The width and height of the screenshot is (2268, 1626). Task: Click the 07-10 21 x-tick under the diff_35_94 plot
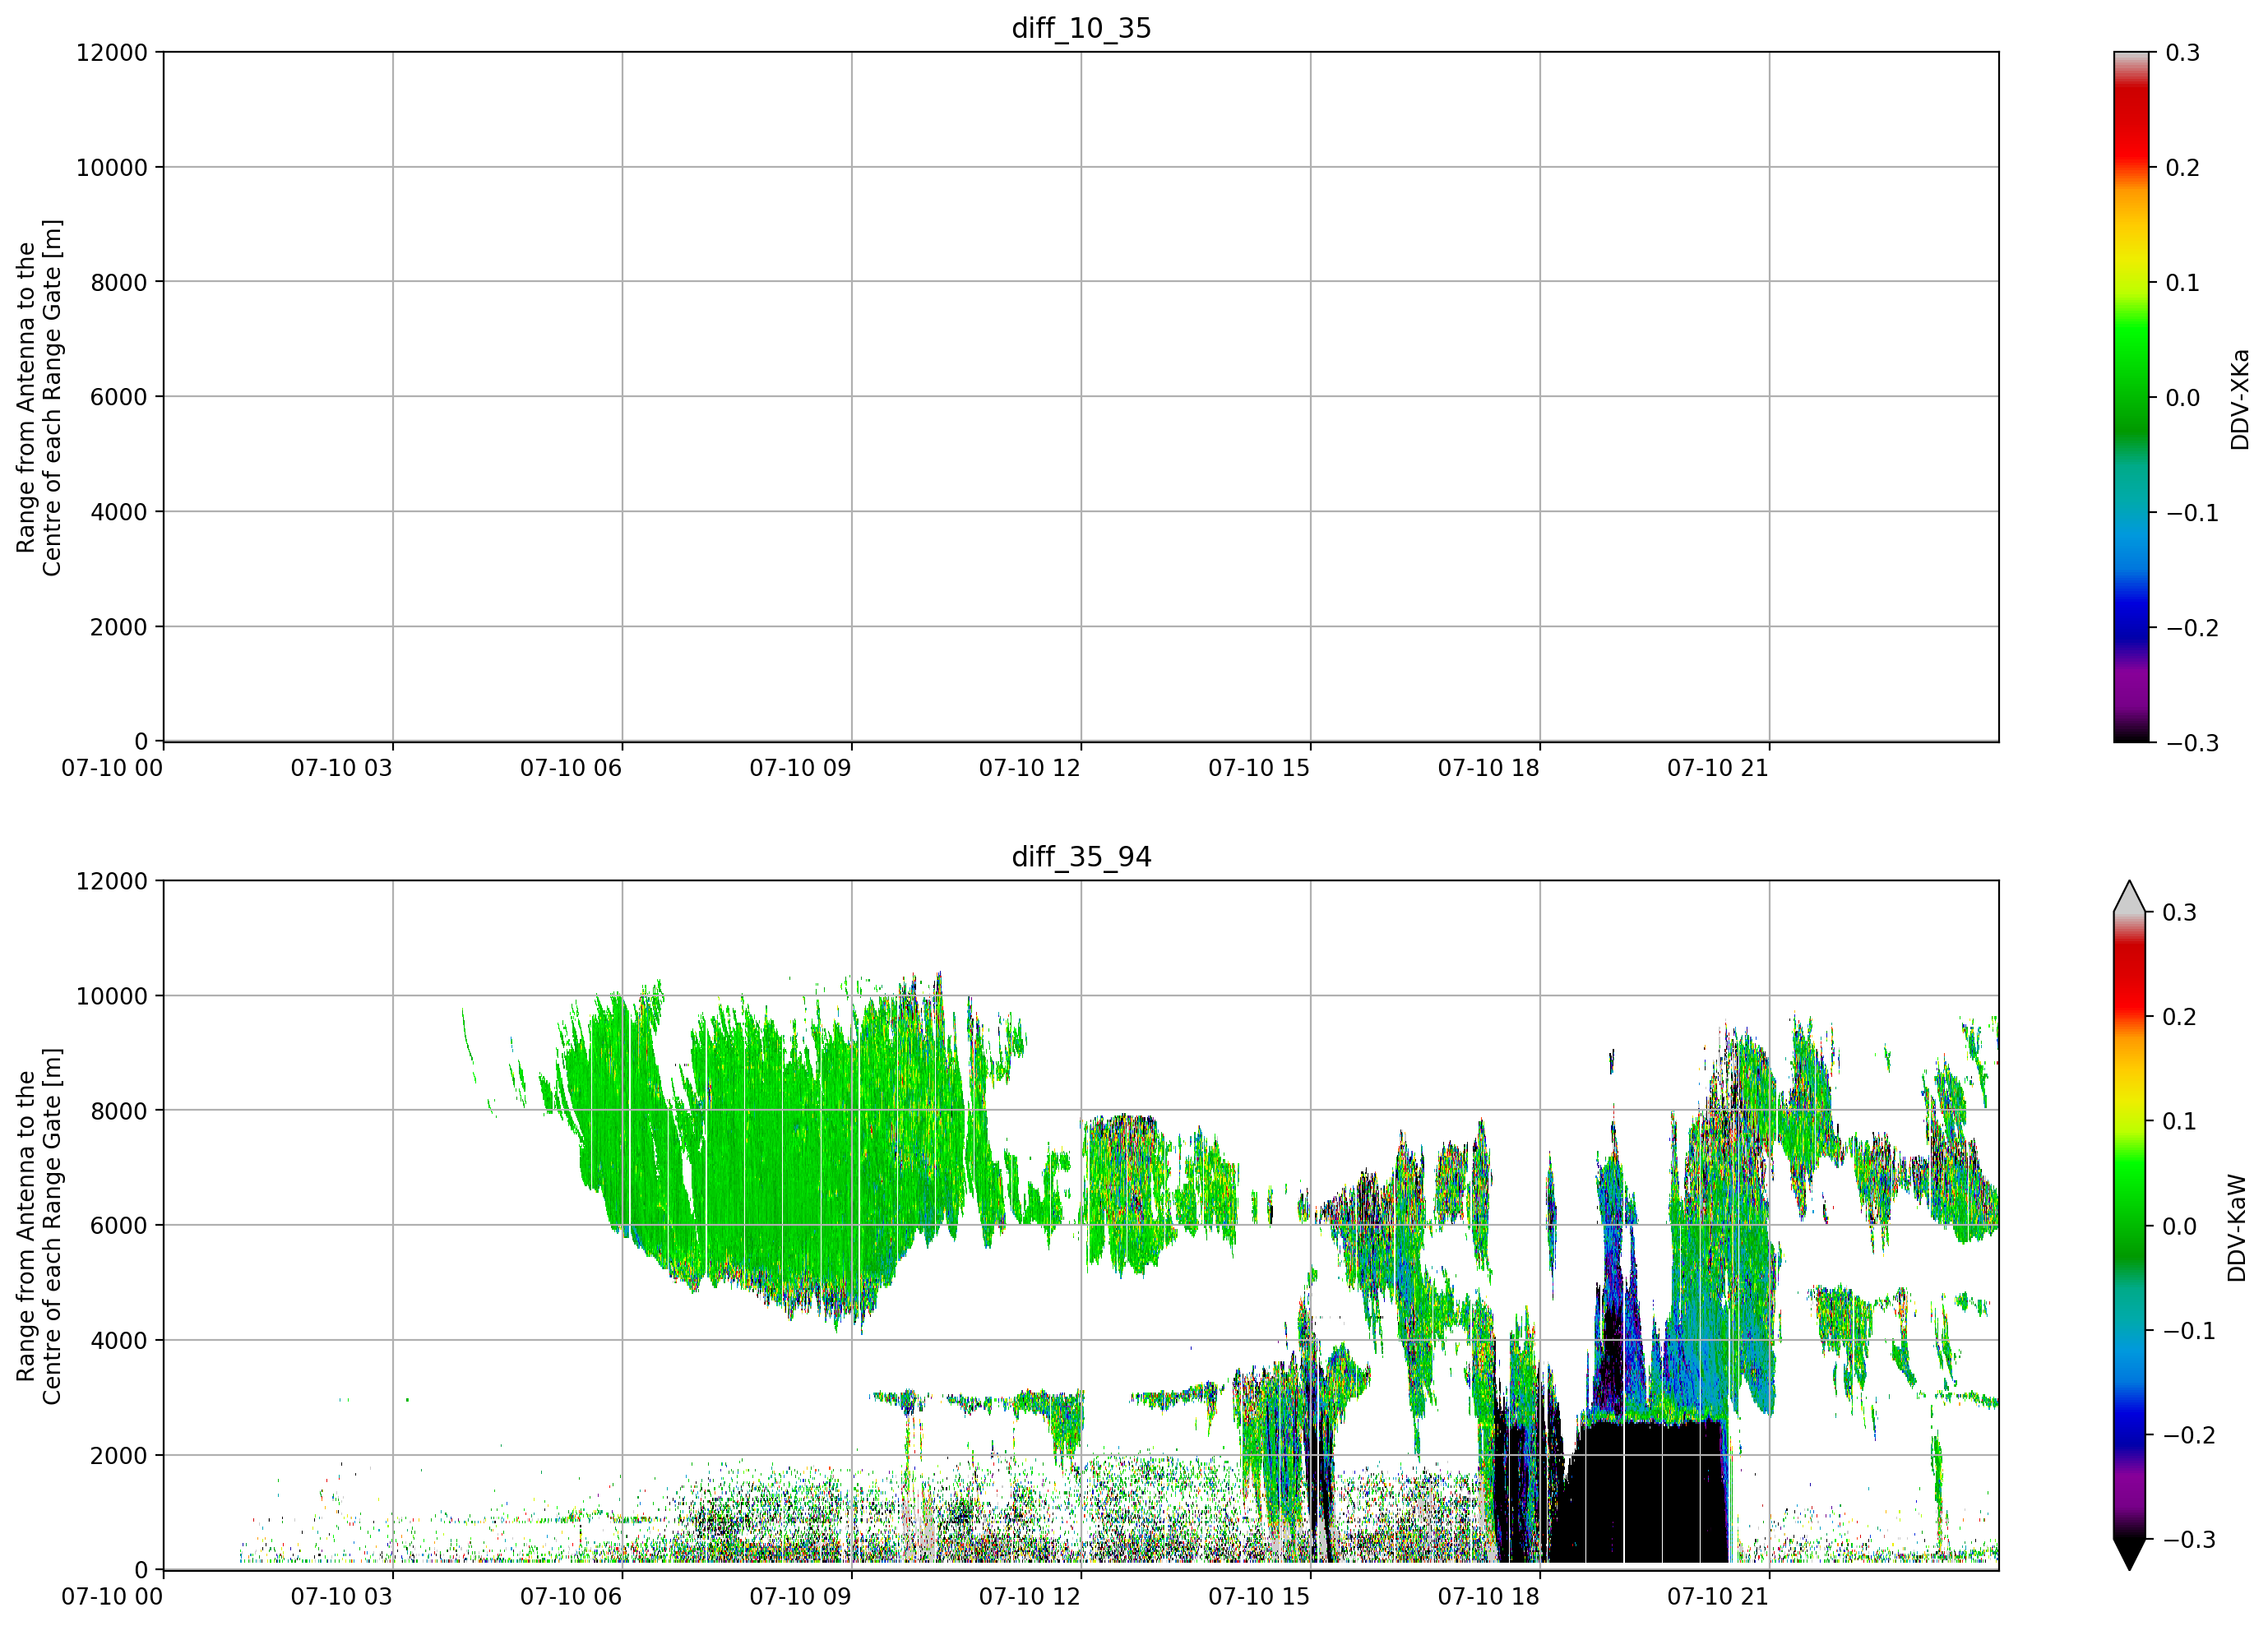[x=1718, y=1597]
